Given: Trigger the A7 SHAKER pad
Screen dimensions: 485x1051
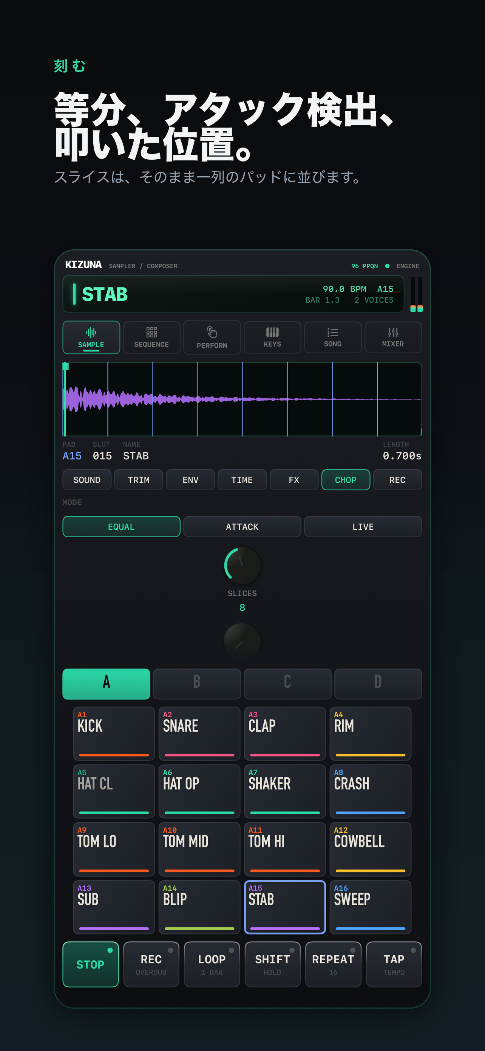Looking at the screenshot, I should click(x=285, y=791).
